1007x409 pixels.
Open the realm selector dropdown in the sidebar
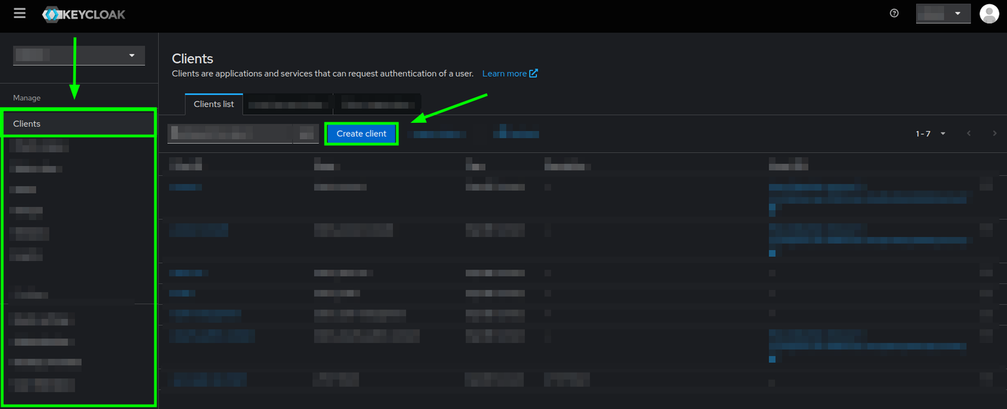pos(78,54)
